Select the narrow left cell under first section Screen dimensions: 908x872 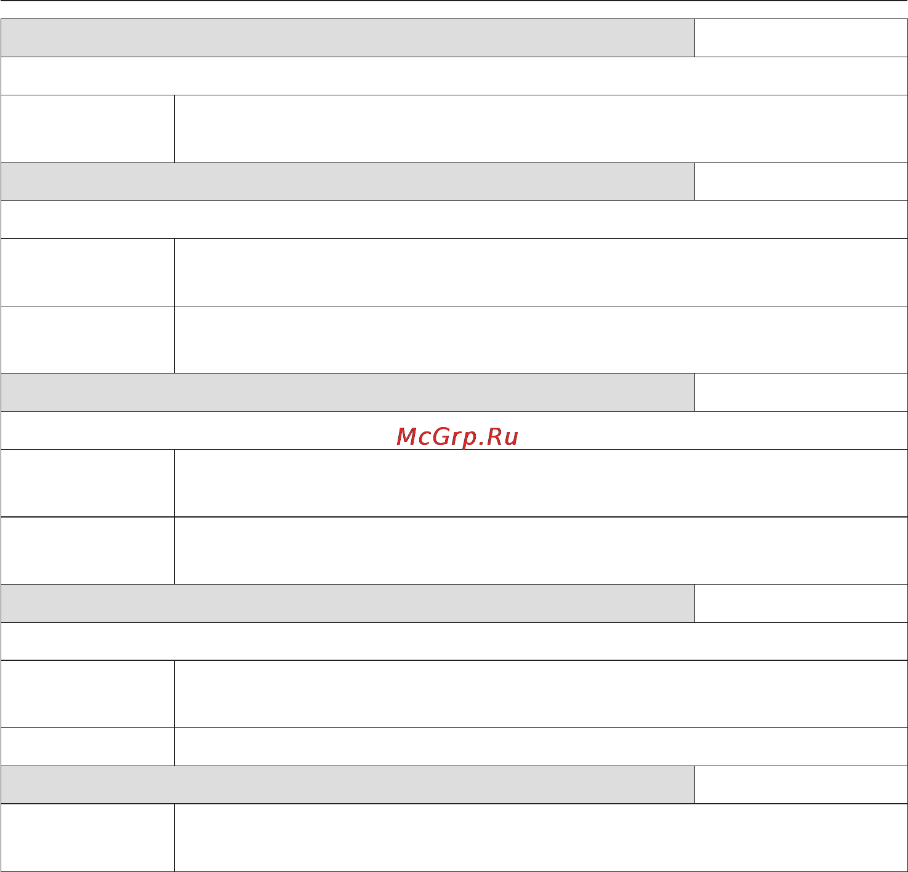click(87, 129)
